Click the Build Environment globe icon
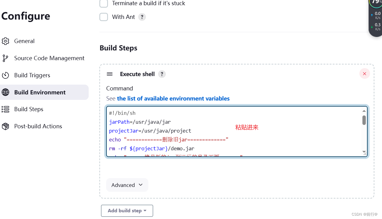Viewport: 382px width, 219px height. (6, 92)
